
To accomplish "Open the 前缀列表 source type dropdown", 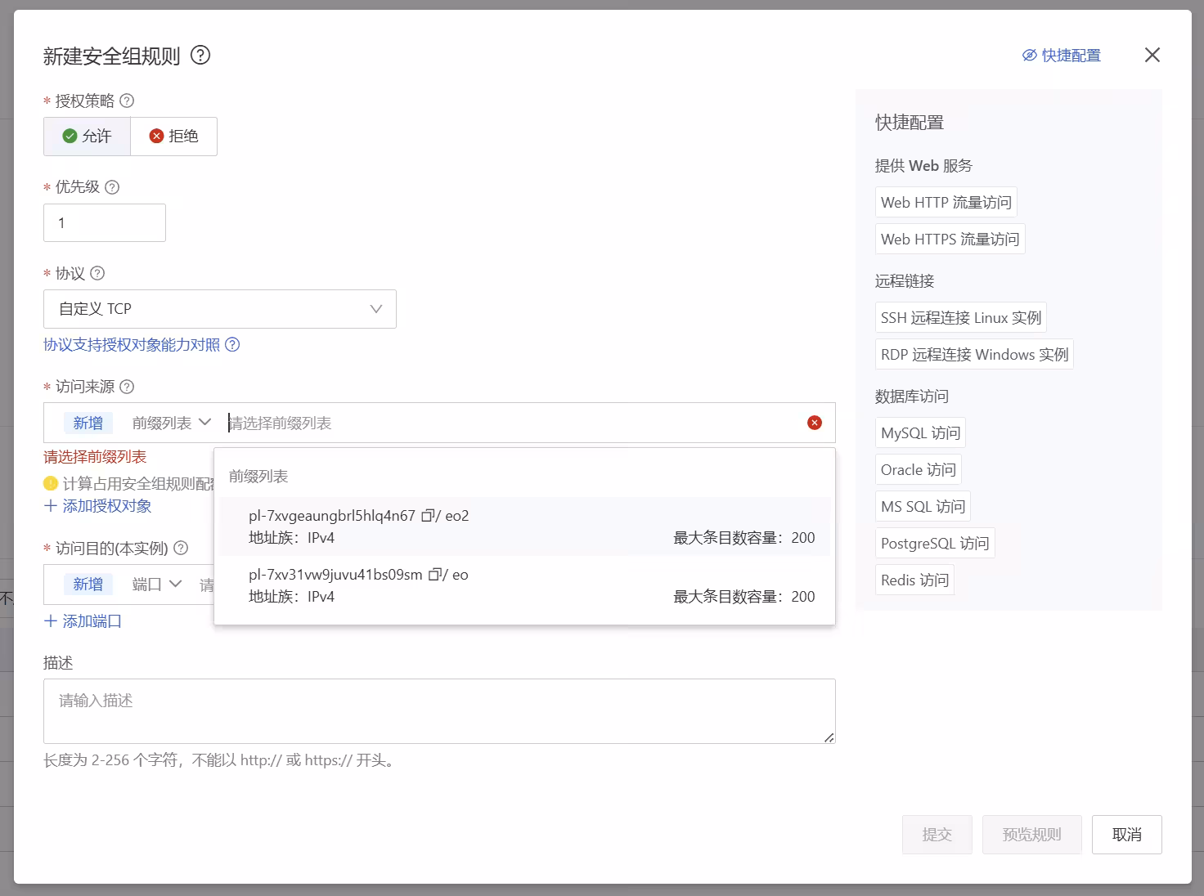I will click(171, 423).
